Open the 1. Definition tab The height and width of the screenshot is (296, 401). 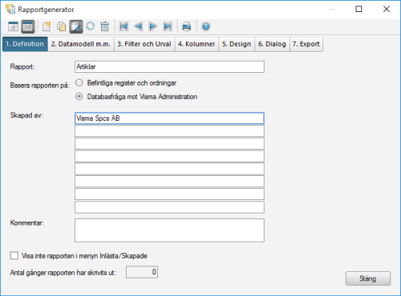[x=25, y=44]
